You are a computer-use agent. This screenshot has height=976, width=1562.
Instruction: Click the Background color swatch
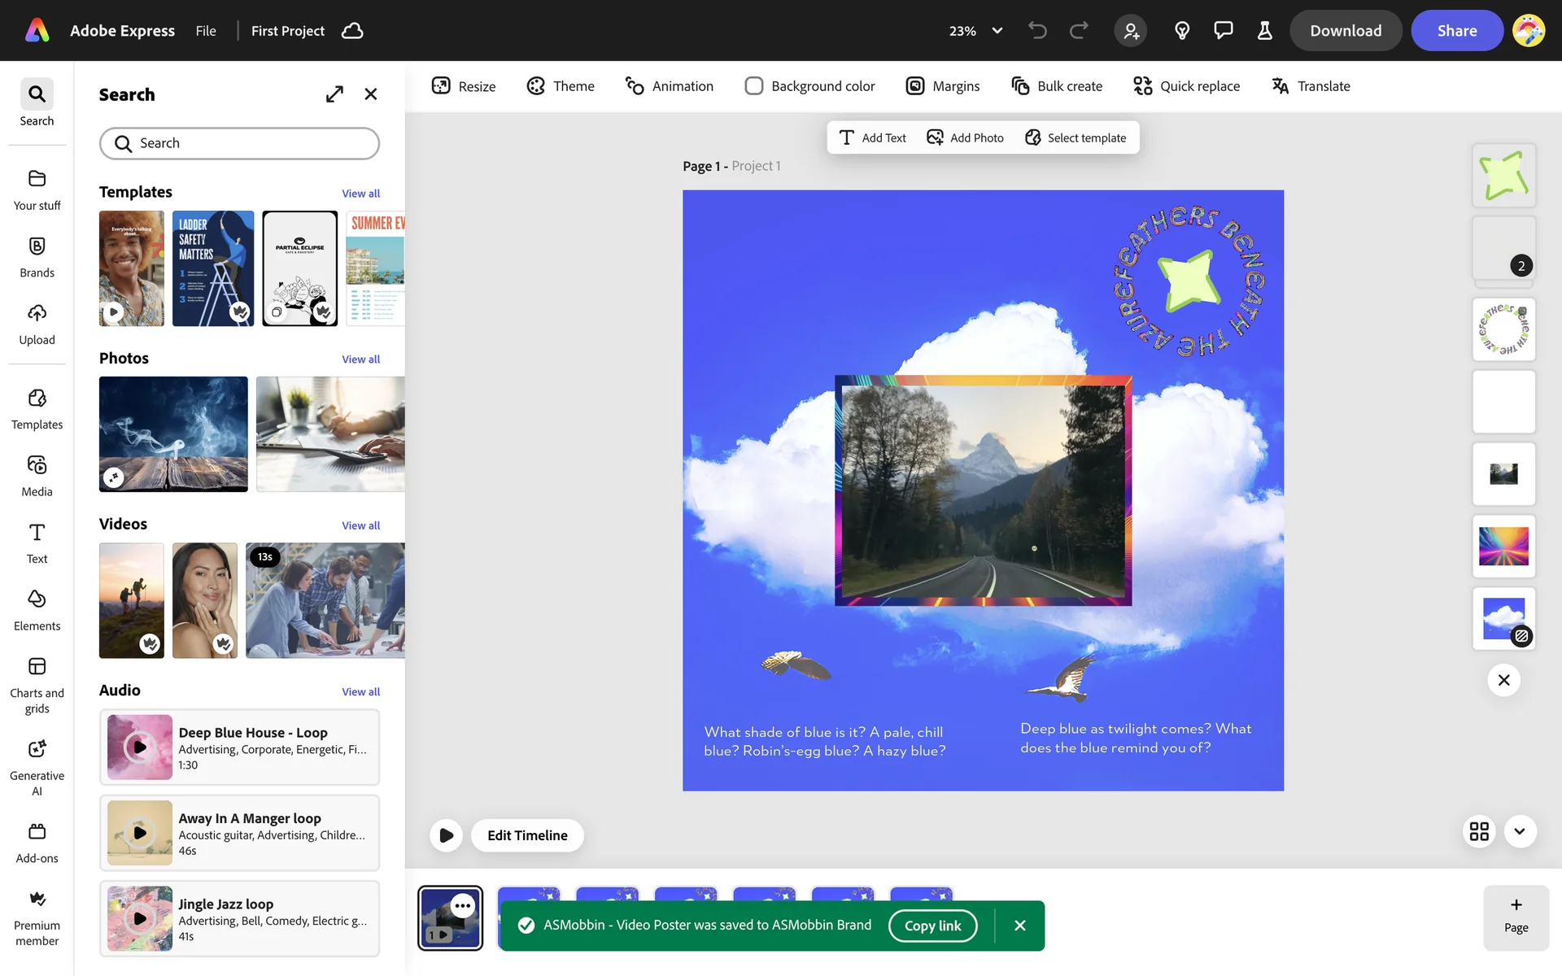(x=753, y=86)
